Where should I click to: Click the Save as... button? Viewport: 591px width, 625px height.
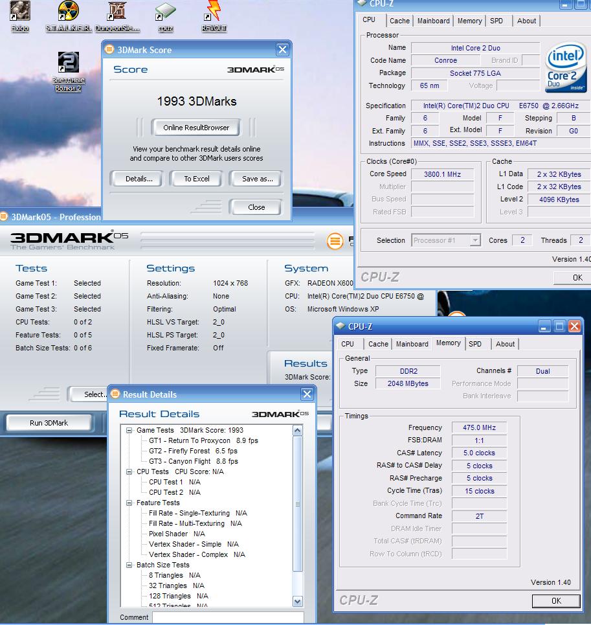257,179
